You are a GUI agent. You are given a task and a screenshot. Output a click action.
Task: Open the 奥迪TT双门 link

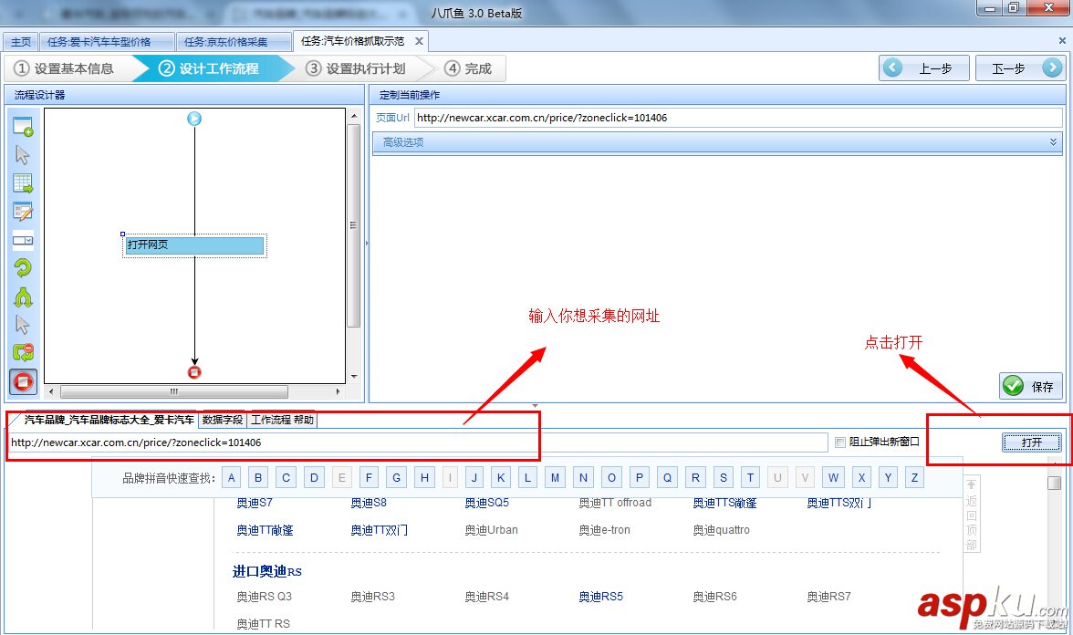tap(380, 530)
